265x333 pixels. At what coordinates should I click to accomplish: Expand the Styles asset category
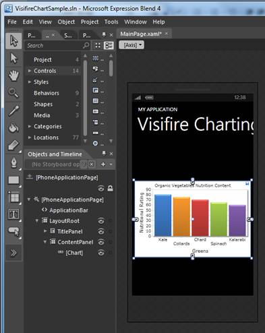30,82
